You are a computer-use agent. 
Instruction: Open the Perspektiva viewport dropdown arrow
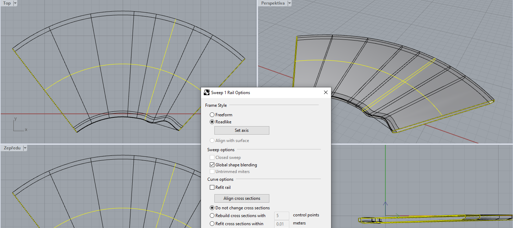[289, 3]
